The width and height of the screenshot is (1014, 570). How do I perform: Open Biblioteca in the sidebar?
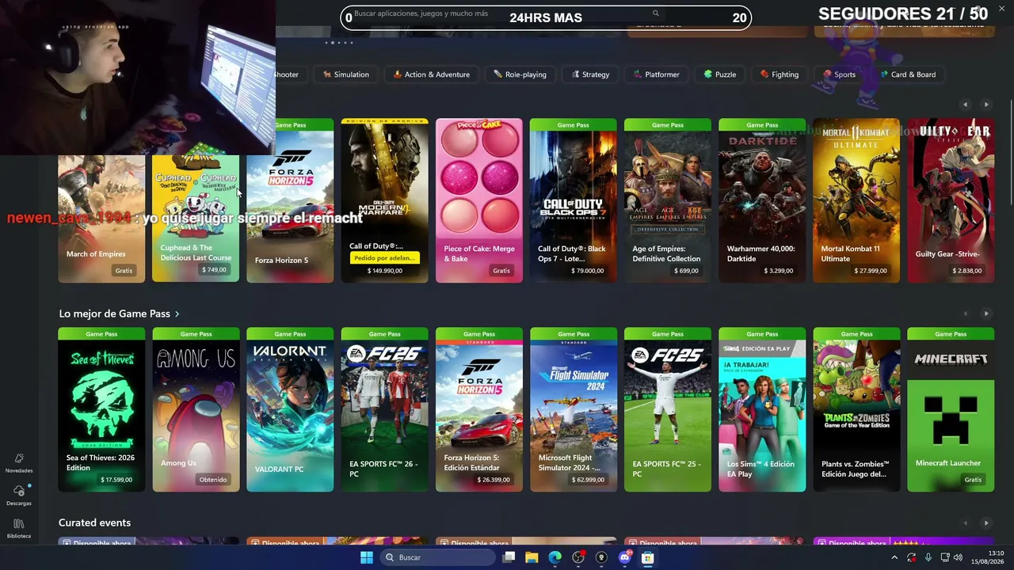click(x=19, y=529)
